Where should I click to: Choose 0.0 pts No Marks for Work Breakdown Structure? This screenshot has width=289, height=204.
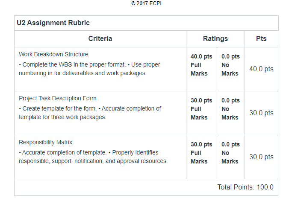[230, 65]
